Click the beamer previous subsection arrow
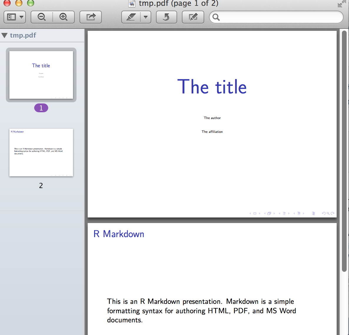Viewport: 349px width, 335px height. [x=279, y=213]
